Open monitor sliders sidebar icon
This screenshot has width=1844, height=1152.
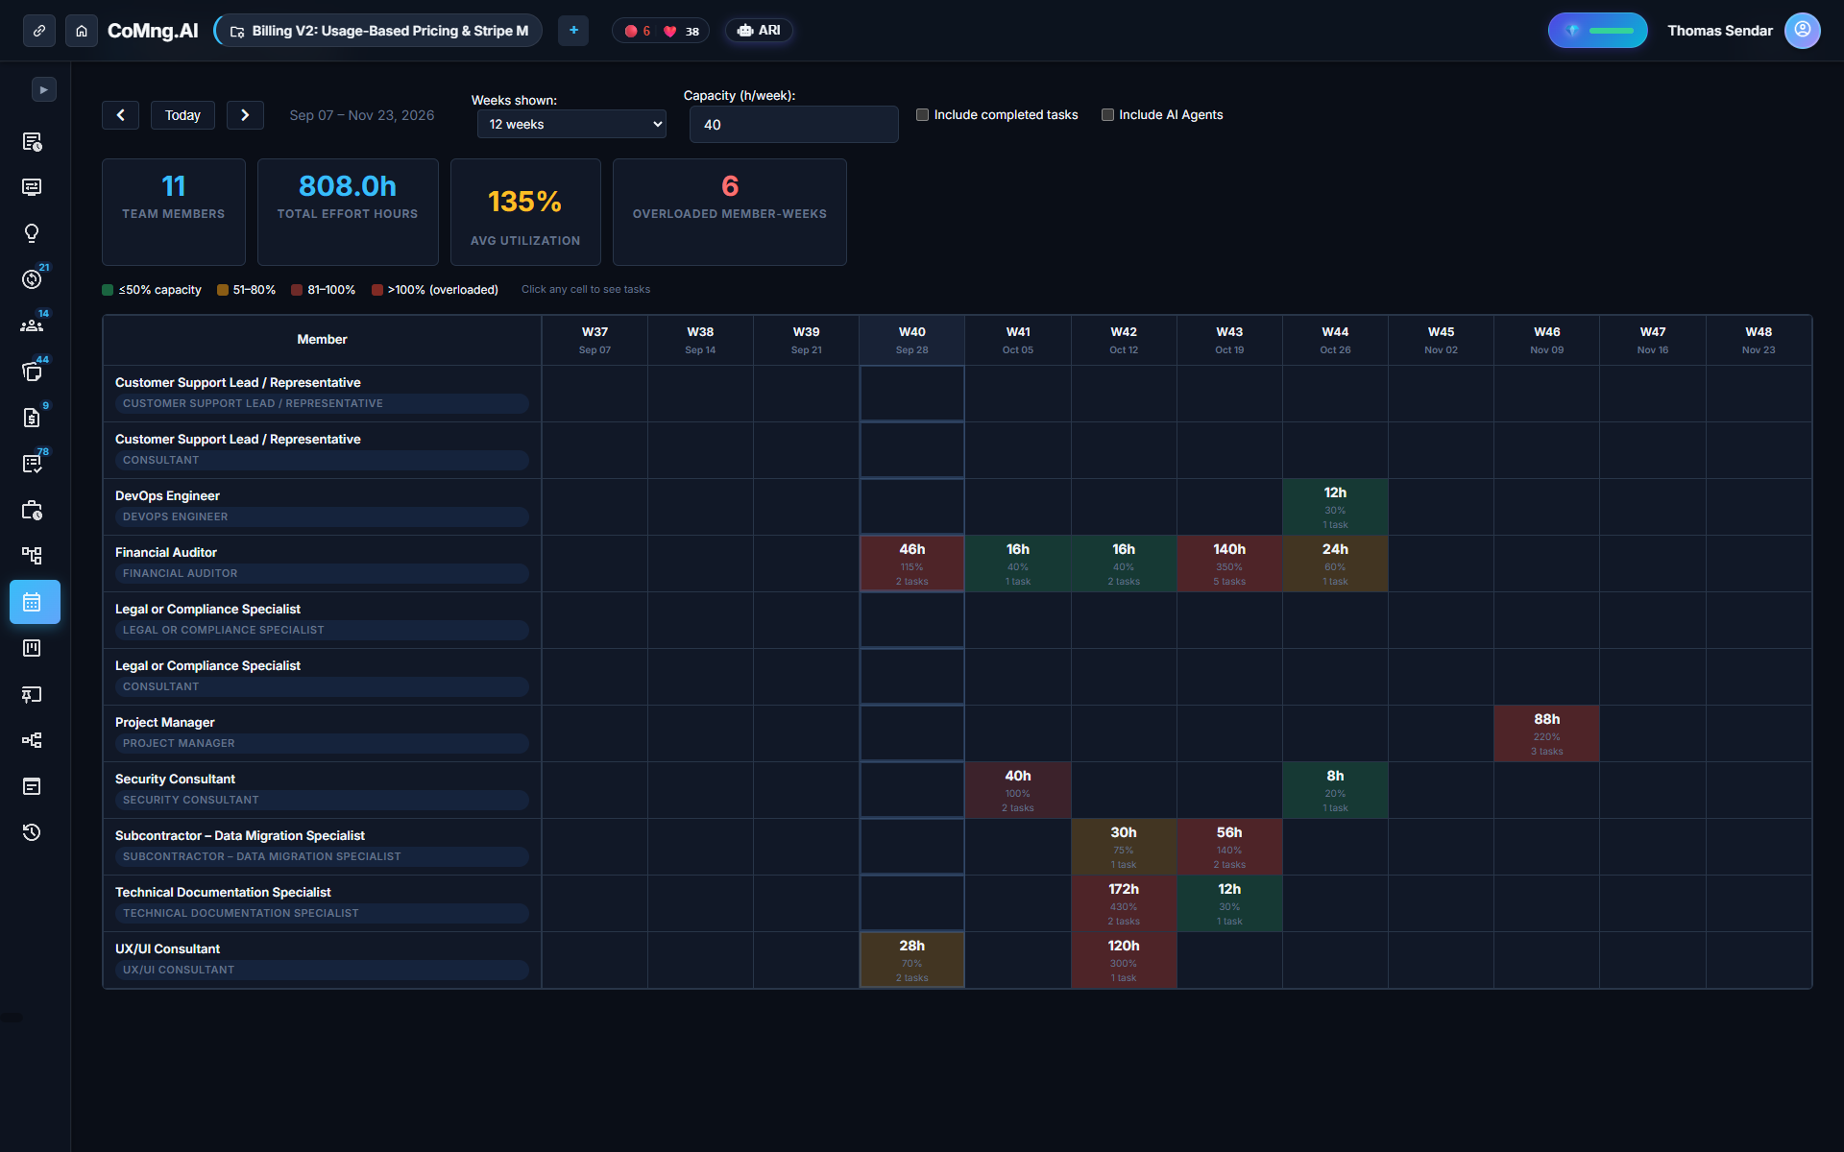tap(32, 187)
